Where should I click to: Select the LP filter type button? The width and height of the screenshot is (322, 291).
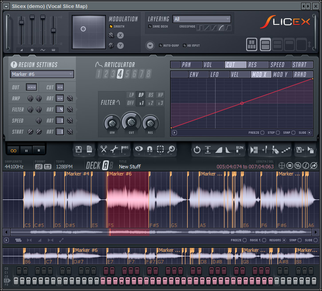pyautogui.click(x=131, y=95)
